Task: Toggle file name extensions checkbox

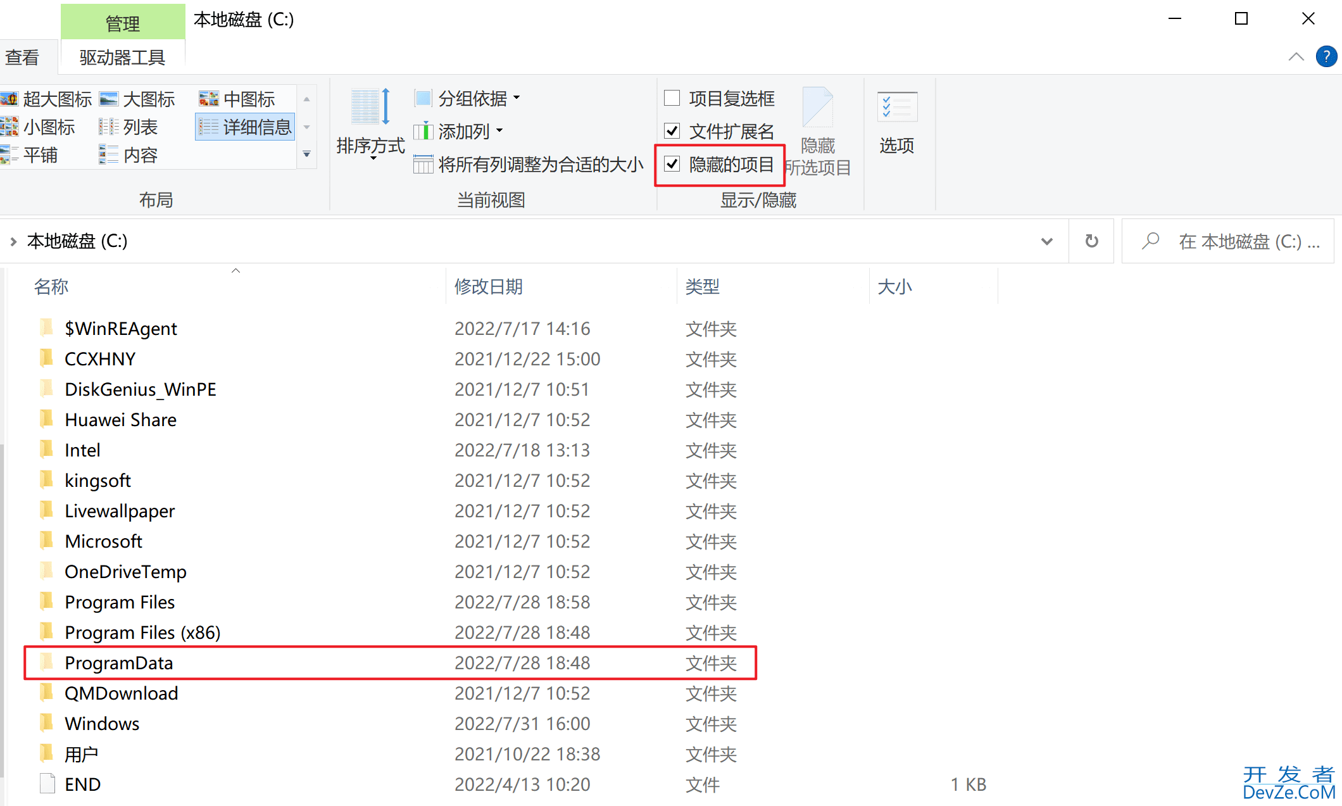Action: 672,131
